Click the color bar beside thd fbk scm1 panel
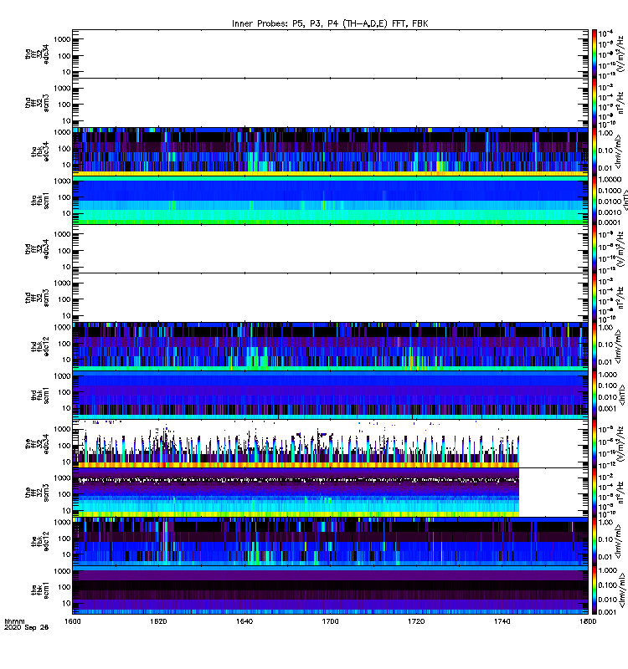The width and height of the screenshot is (628, 669). (x=595, y=396)
